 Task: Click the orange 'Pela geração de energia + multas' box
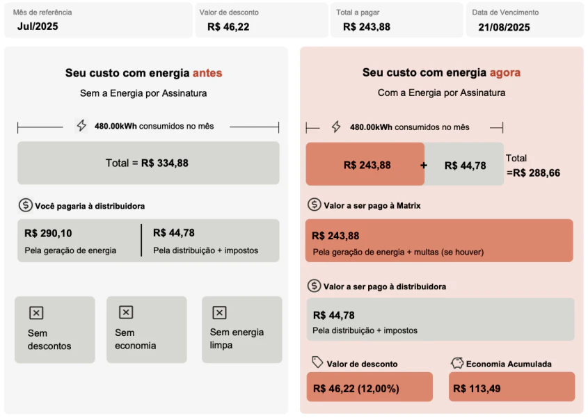click(439, 241)
